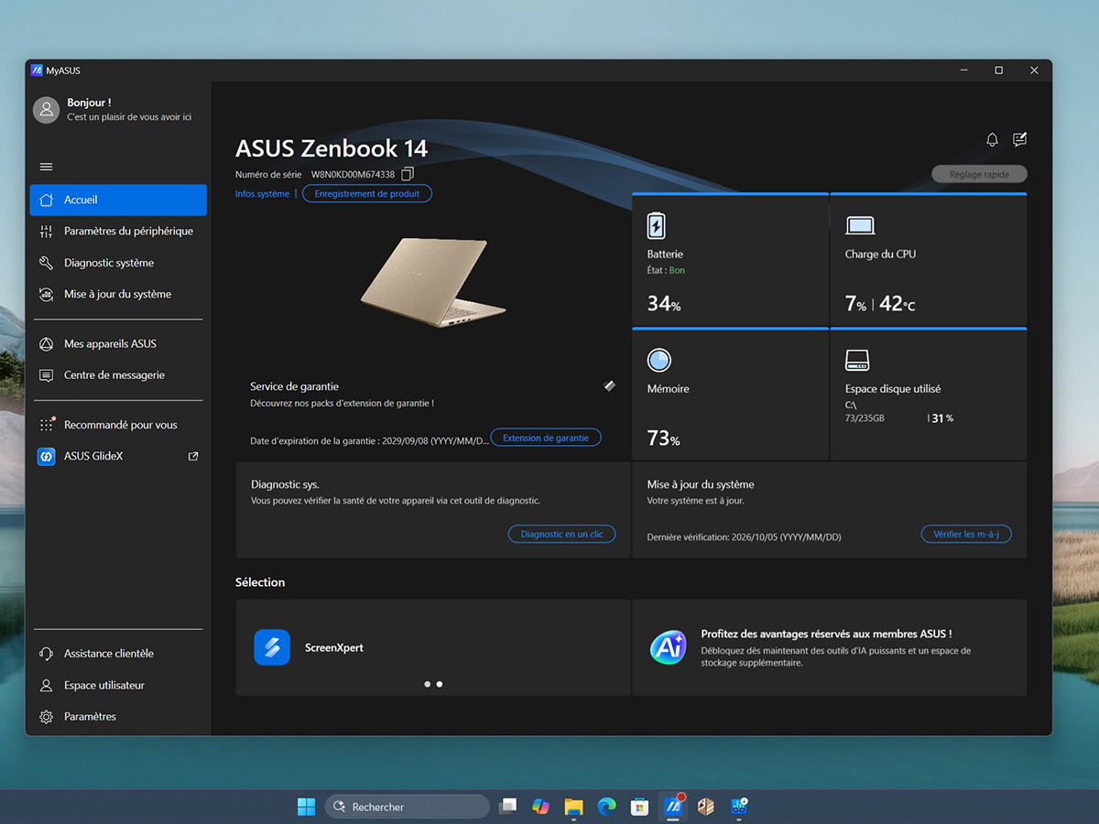Select Accueil in the sidebar

(118, 200)
